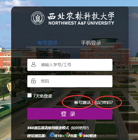The image size is (138, 140).
Task: Click the Internet Explorer browser icon
Action: 52,135
